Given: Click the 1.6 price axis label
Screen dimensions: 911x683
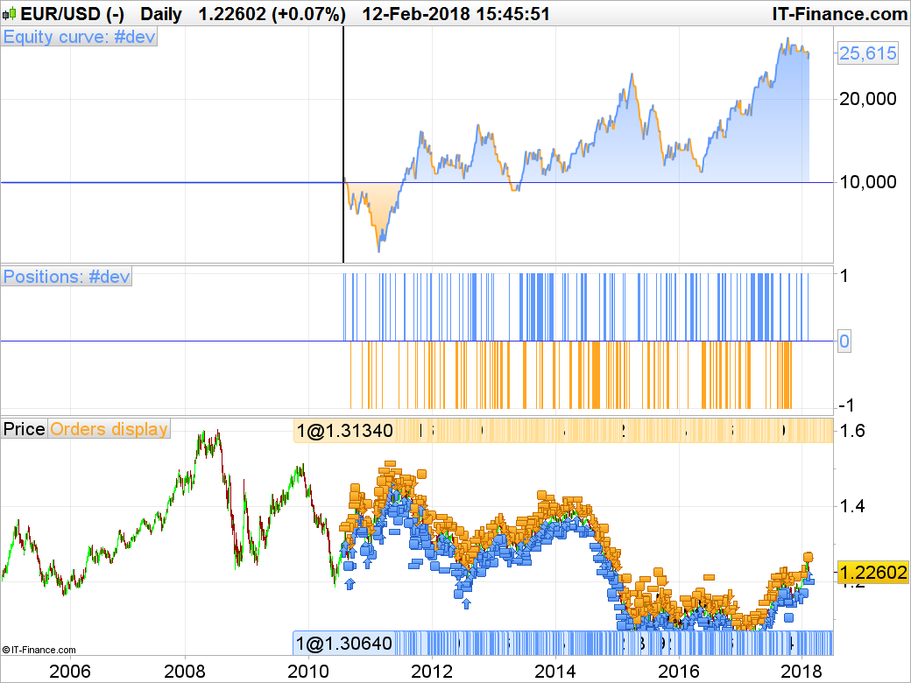Looking at the screenshot, I should point(851,431).
